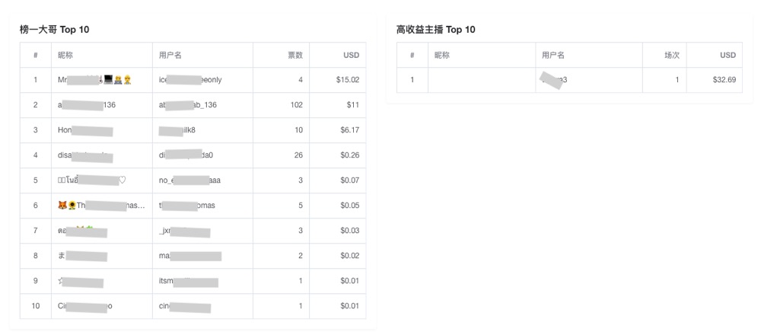Click the 高收益主播 Top 10 heading
Screen dimensions: 761x335
436,30
